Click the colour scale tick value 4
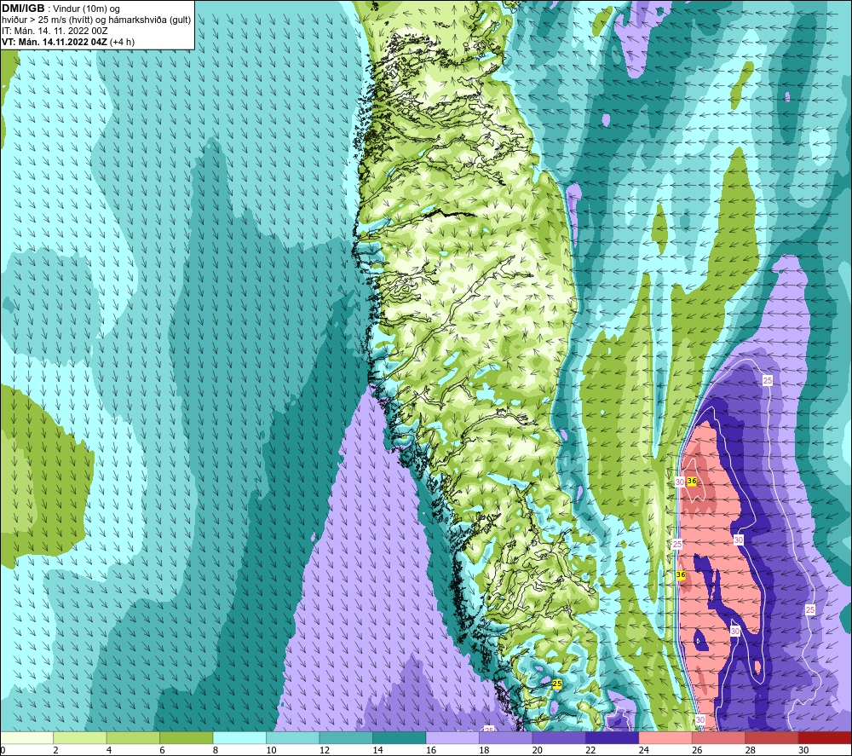Image resolution: width=852 pixels, height=756 pixels. coord(109,751)
